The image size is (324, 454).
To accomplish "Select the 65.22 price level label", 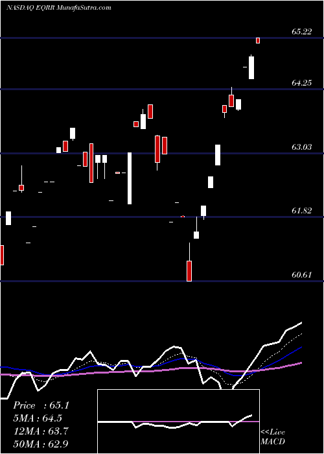I will click(302, 32).
